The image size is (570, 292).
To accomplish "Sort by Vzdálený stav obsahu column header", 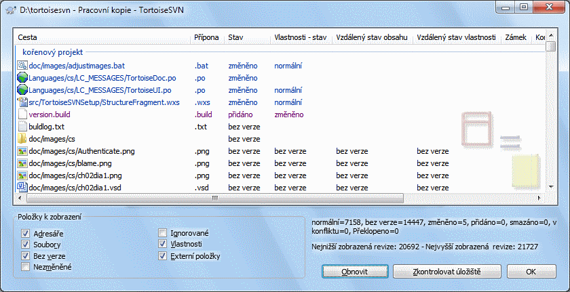I will (373, 37).
